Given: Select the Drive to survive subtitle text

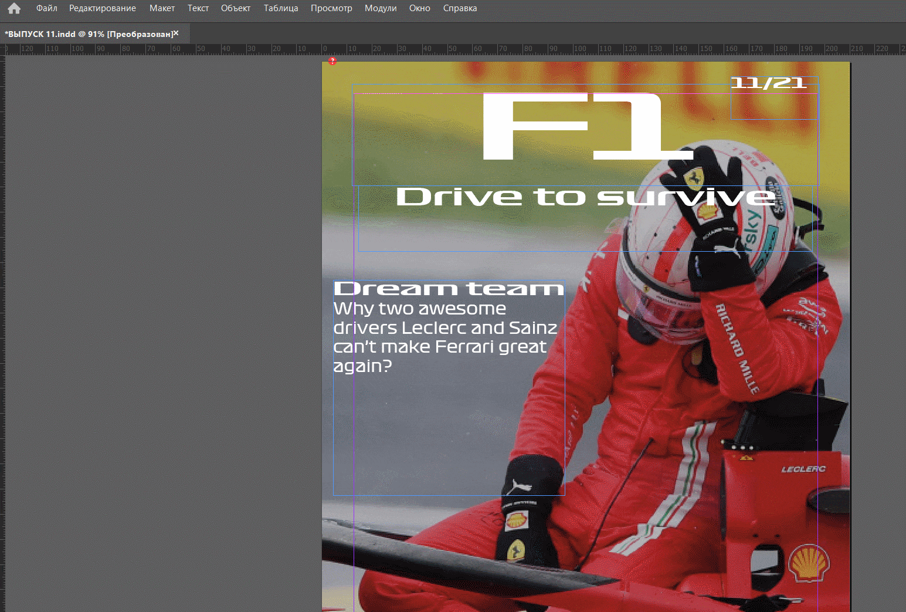Looking at the screenshot, I should point(585,197).
